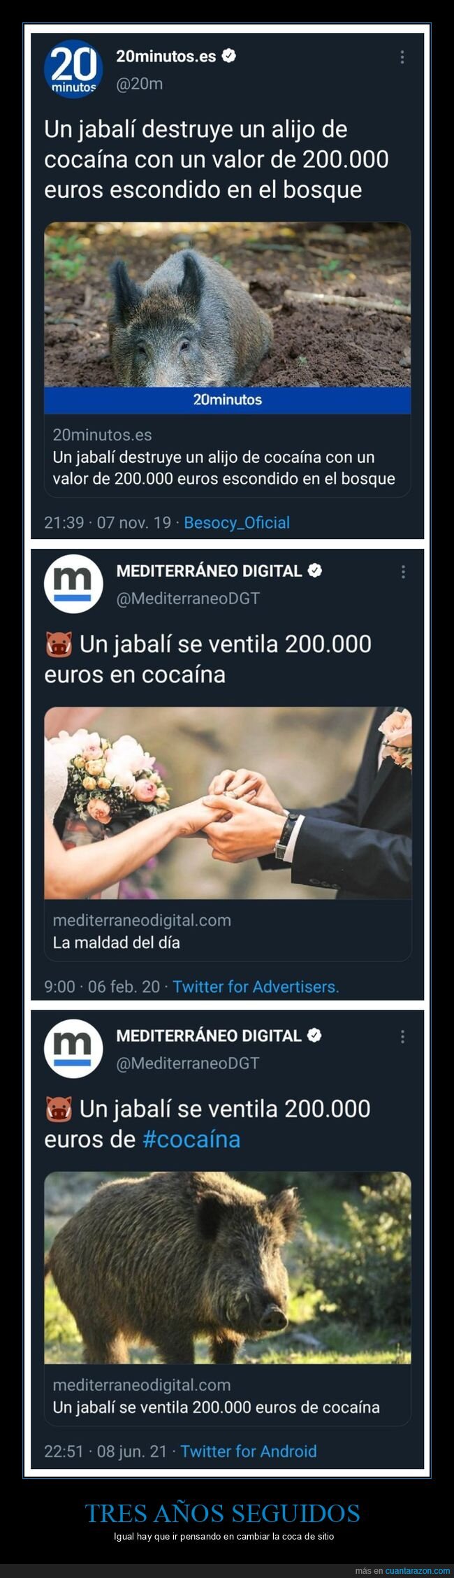Open Twitter for Advertisers source link

[256, 987]
